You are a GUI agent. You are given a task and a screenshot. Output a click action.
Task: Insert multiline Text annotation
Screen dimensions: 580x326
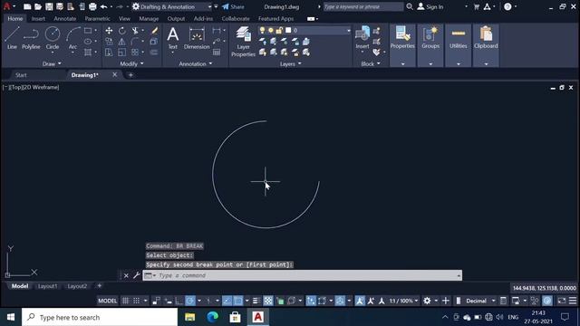tap(173, 38)
